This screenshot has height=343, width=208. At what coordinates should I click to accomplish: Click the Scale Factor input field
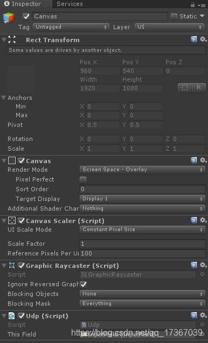click(x=142, y=244)
